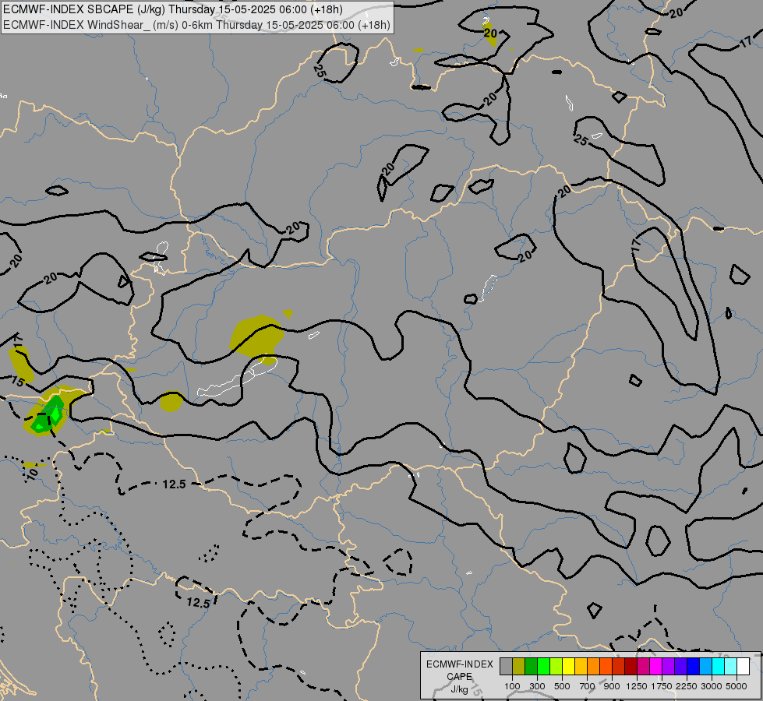Select the olive swatch in CAPE legend

click(x=519, y=667)
